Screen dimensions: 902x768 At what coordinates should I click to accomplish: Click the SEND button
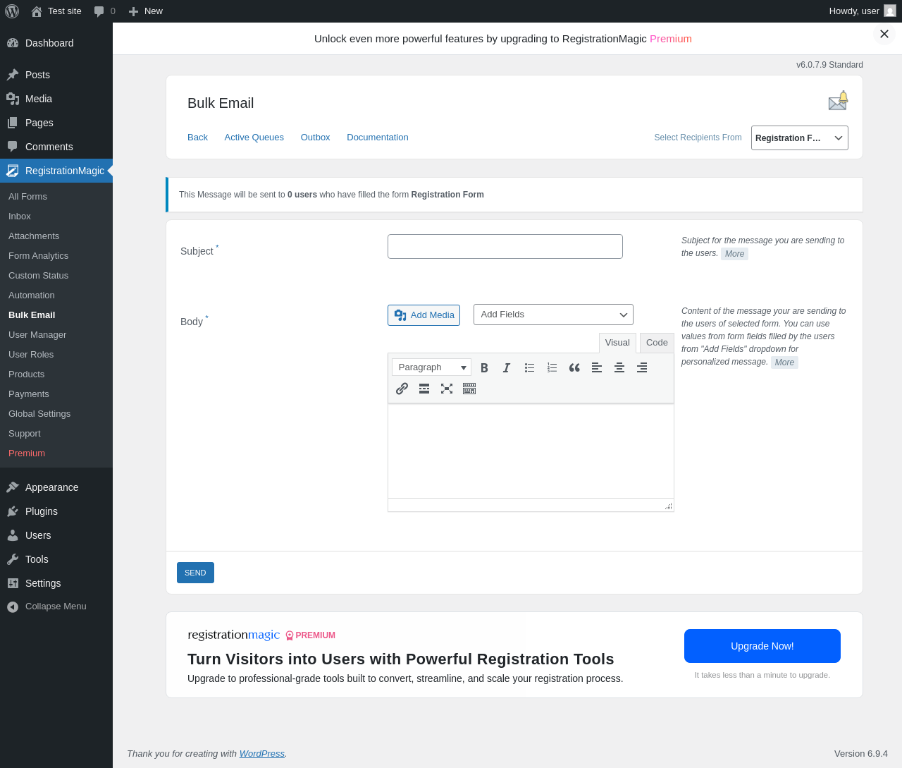tap(195, 573)
